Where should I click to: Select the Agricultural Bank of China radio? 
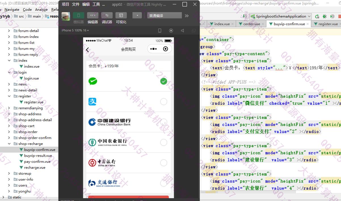pyautogui.click(x=164, y=142)
